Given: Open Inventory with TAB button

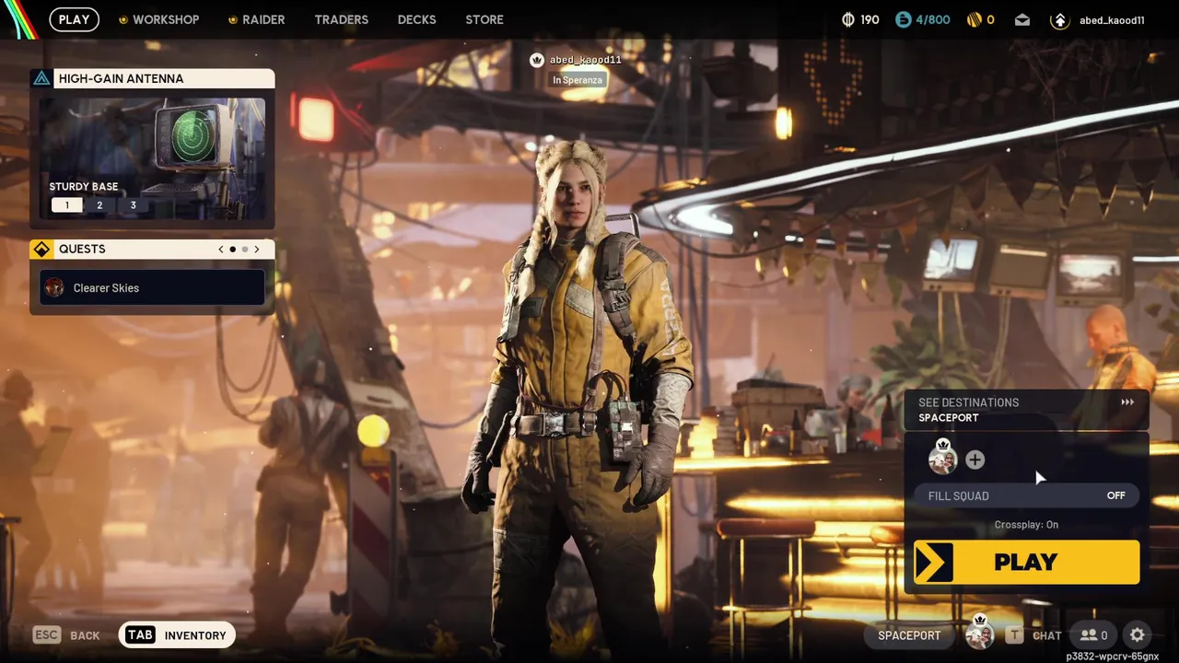Looking at the screenshot, I should click(177, 635).
